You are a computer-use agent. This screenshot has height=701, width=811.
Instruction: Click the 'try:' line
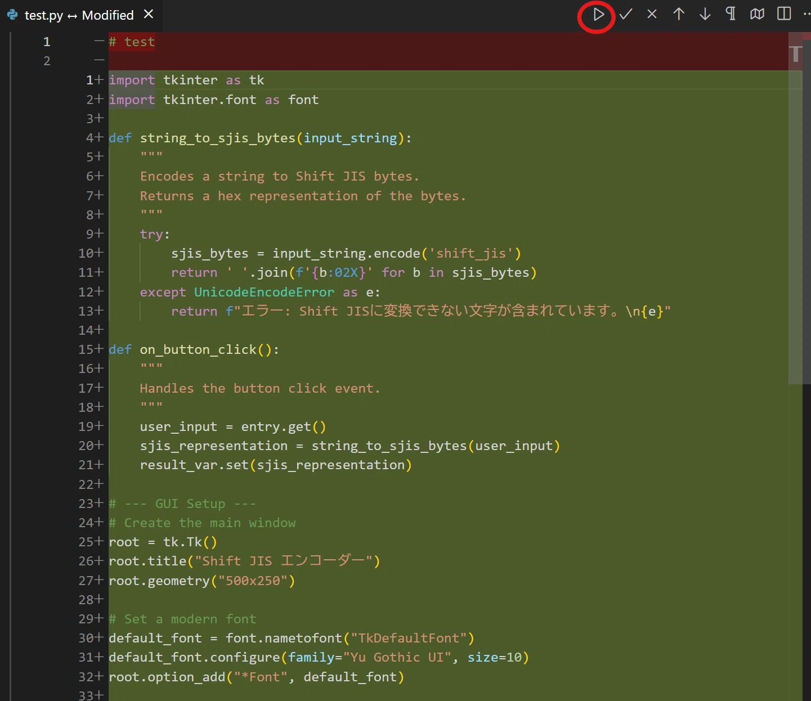tap(155, 234)
